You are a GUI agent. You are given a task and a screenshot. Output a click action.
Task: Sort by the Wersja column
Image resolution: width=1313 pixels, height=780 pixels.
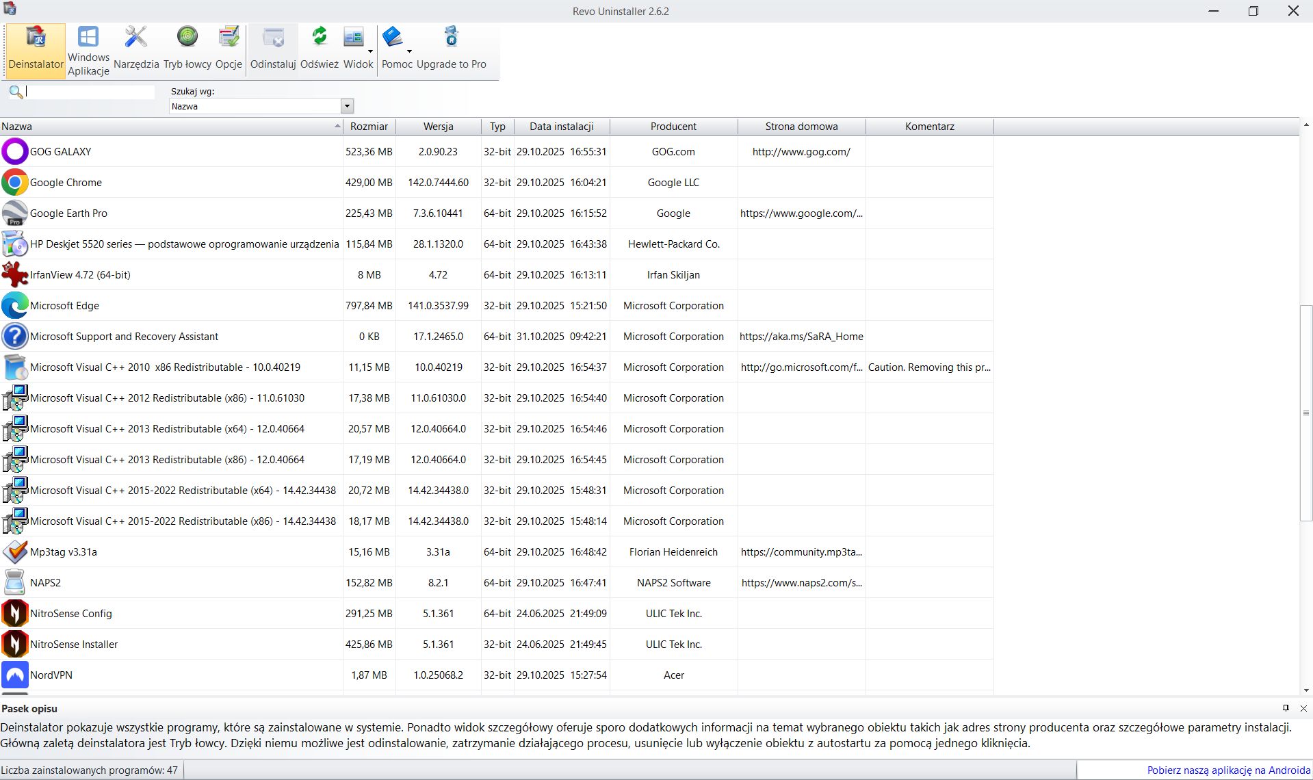click(x=439, y=127)
